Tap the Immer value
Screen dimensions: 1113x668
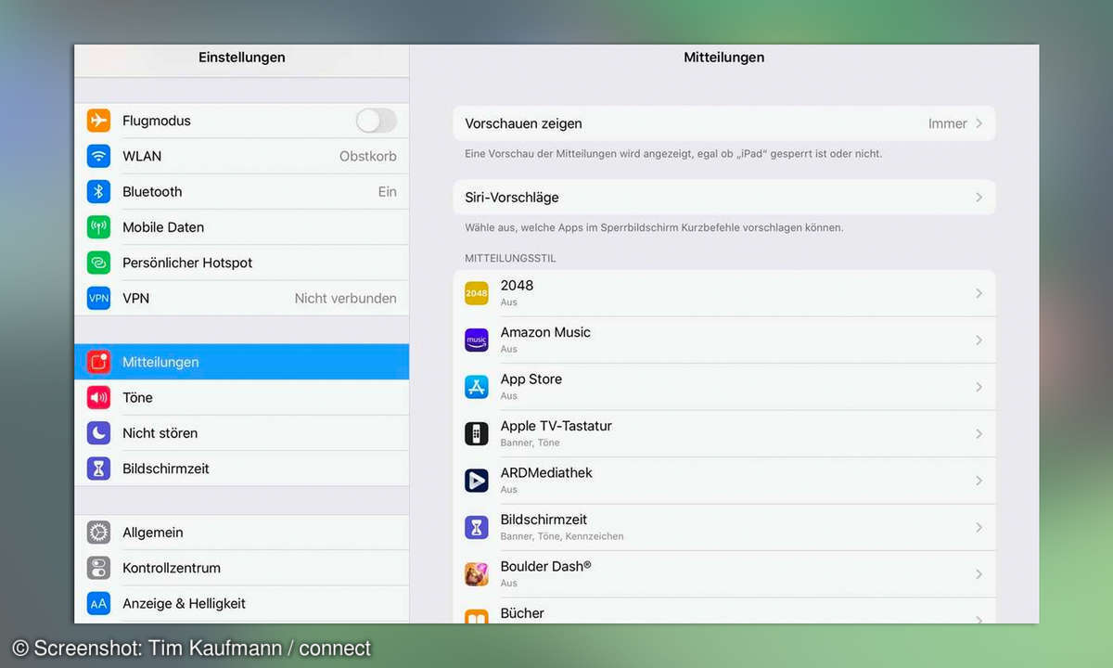click(x=948, y=123)
